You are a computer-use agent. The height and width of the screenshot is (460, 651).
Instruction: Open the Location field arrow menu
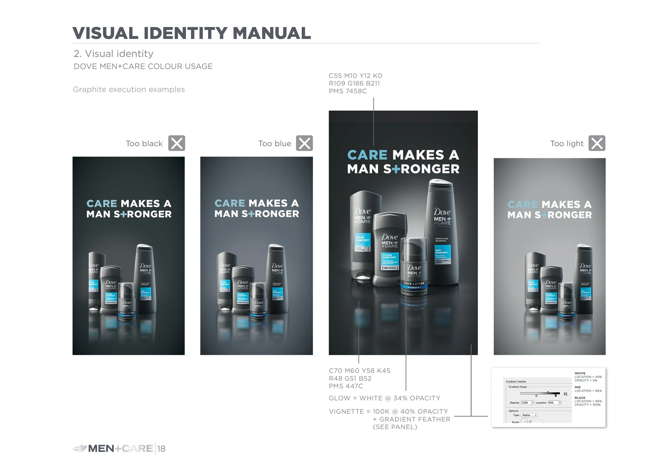click(x=560, y=402)
